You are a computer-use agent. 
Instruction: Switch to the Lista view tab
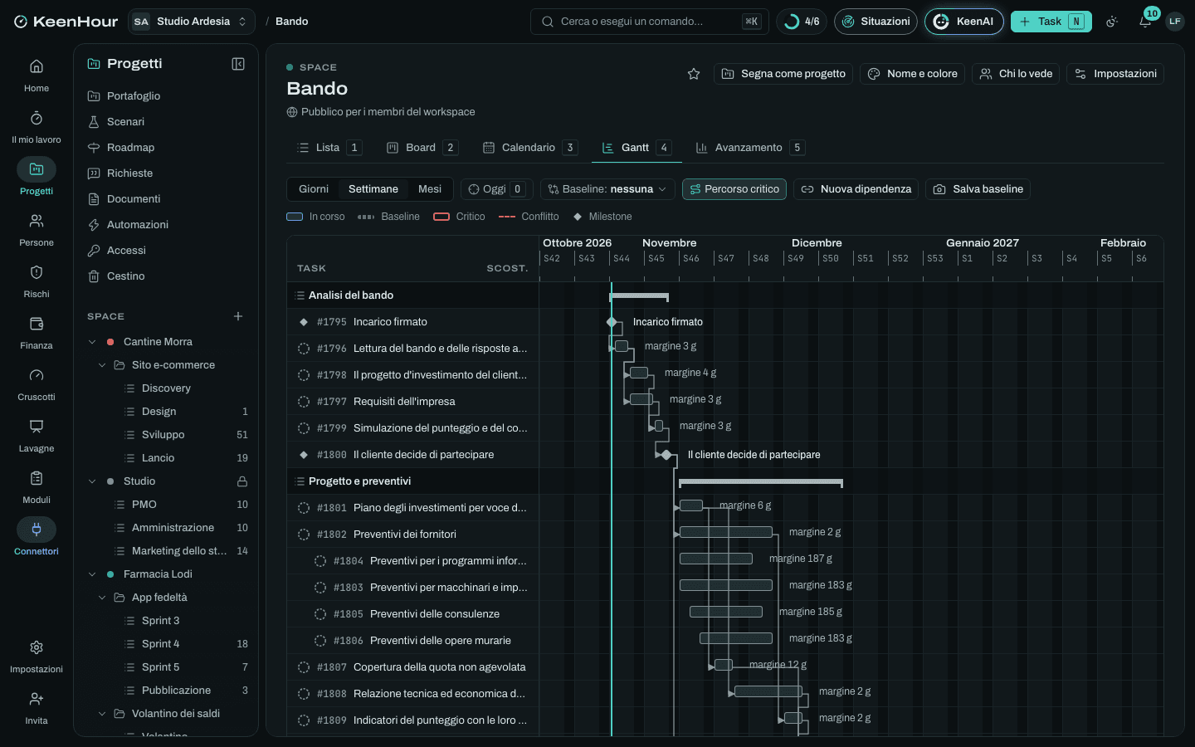[x=329, y=148]
